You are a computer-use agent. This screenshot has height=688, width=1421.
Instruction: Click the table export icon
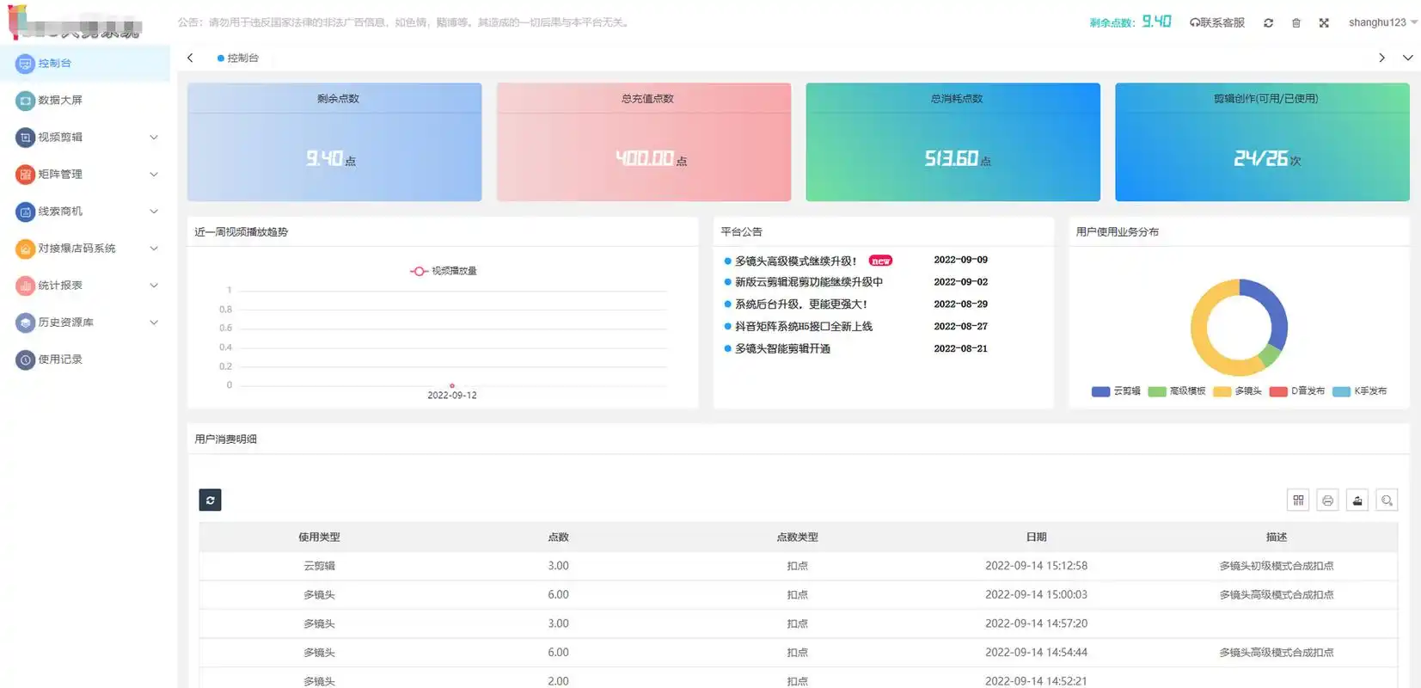[1357, 501]
